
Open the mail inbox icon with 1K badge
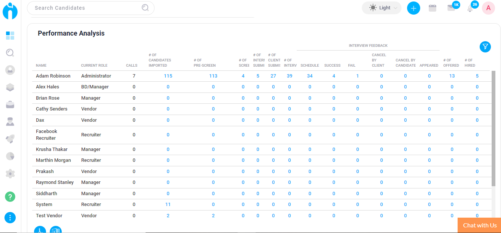pos(452,8)
